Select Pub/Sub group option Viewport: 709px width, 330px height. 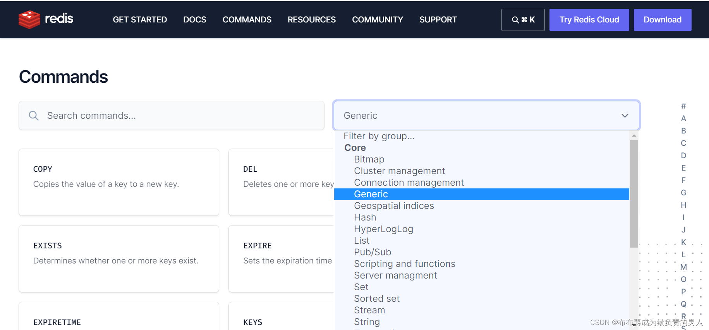tap(482, 252)
